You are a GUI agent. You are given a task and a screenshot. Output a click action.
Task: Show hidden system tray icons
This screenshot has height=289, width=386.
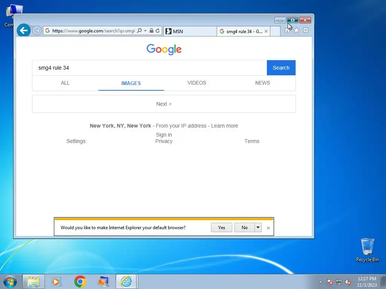[320, 282]
